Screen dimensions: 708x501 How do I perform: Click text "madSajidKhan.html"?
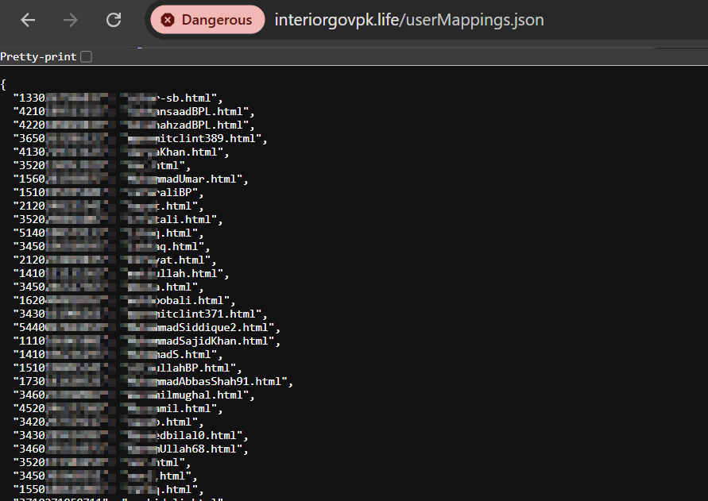[215, 341]
